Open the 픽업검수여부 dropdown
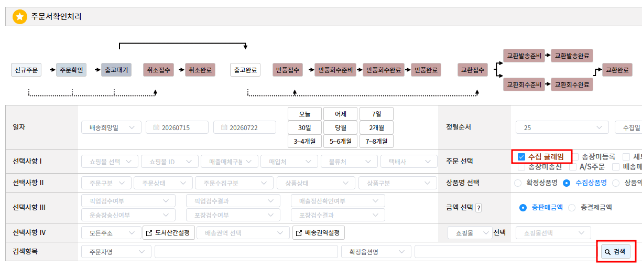Viewport: 642px width, 267px height. 128,201
